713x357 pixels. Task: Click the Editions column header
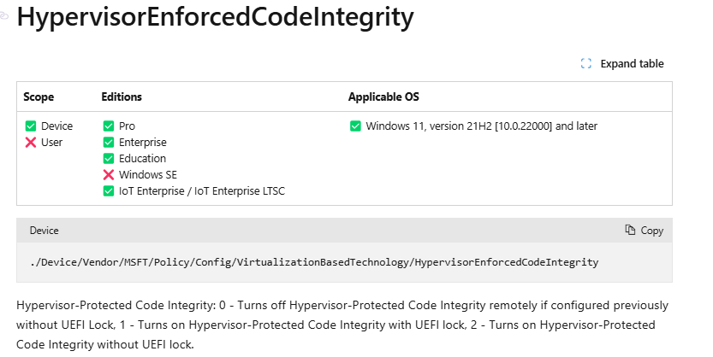(x=122, y=97)
